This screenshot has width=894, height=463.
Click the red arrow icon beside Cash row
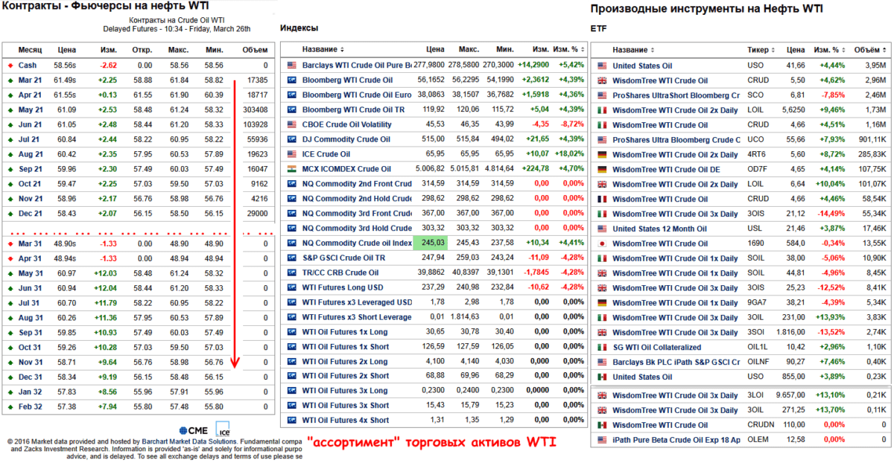(x=10, y=66)
